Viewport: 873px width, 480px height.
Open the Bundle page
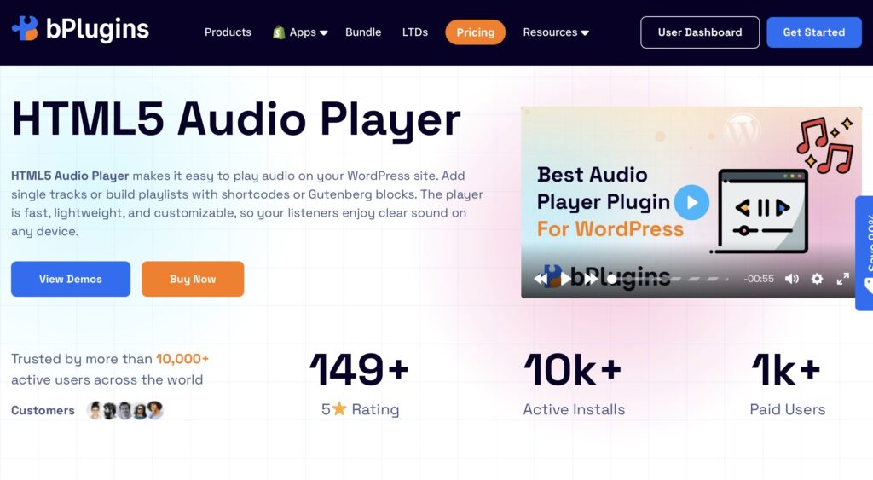click(x=363, y=32)
